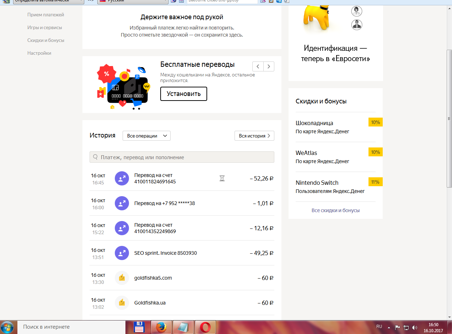Click the SEO sprint invoice transfer icon
Screen dimensions: 452x334
click(122, 253)
